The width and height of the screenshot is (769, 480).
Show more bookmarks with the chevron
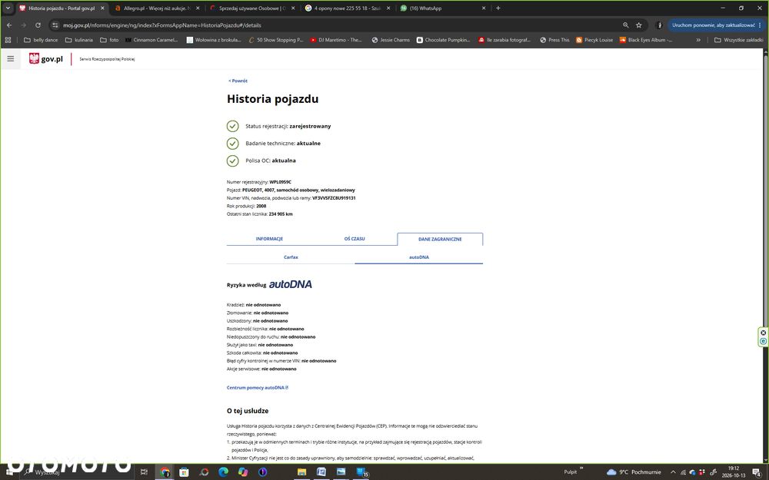pos(698,40)
